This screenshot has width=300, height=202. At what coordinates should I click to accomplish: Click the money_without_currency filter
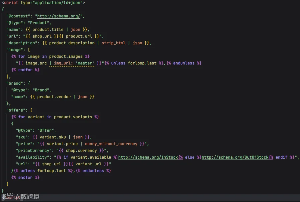tap(111, 144)
